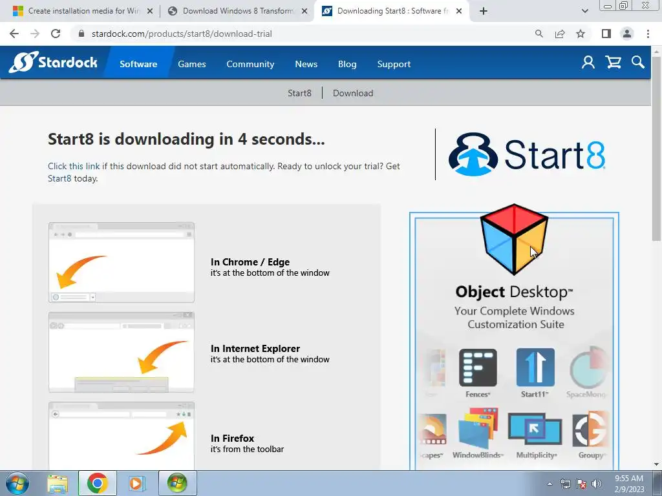Click the Object Desktop cube logo

(514, 239)
